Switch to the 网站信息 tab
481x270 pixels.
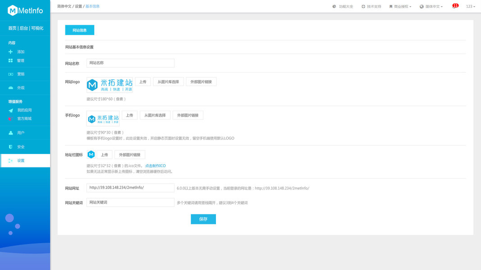click(80, 30)
